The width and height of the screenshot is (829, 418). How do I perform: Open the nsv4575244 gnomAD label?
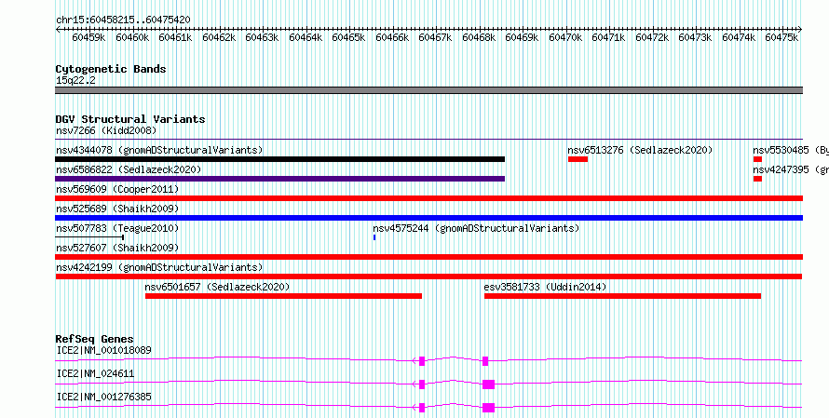click(x=476, y=228)
